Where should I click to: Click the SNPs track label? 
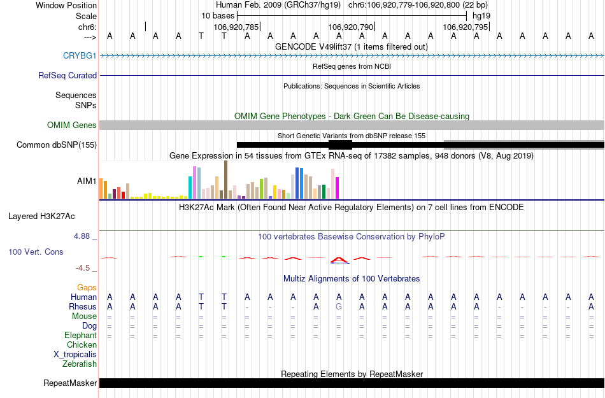(86, 105)
